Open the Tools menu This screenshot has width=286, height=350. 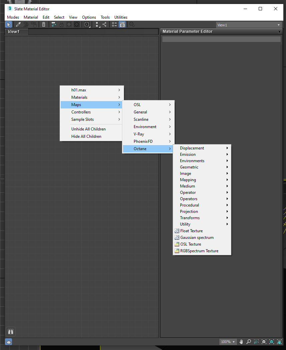105,17
